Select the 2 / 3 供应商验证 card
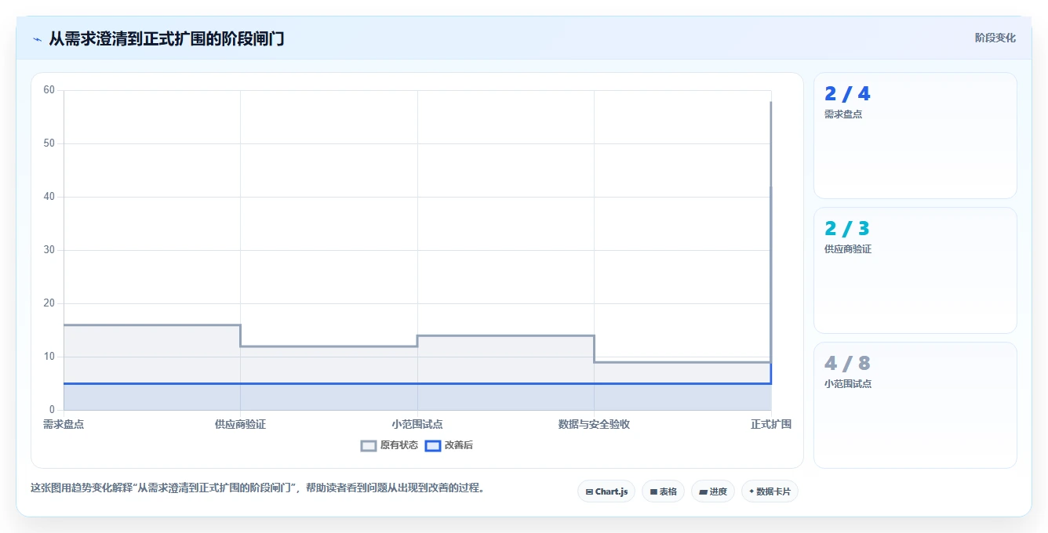 915,270
